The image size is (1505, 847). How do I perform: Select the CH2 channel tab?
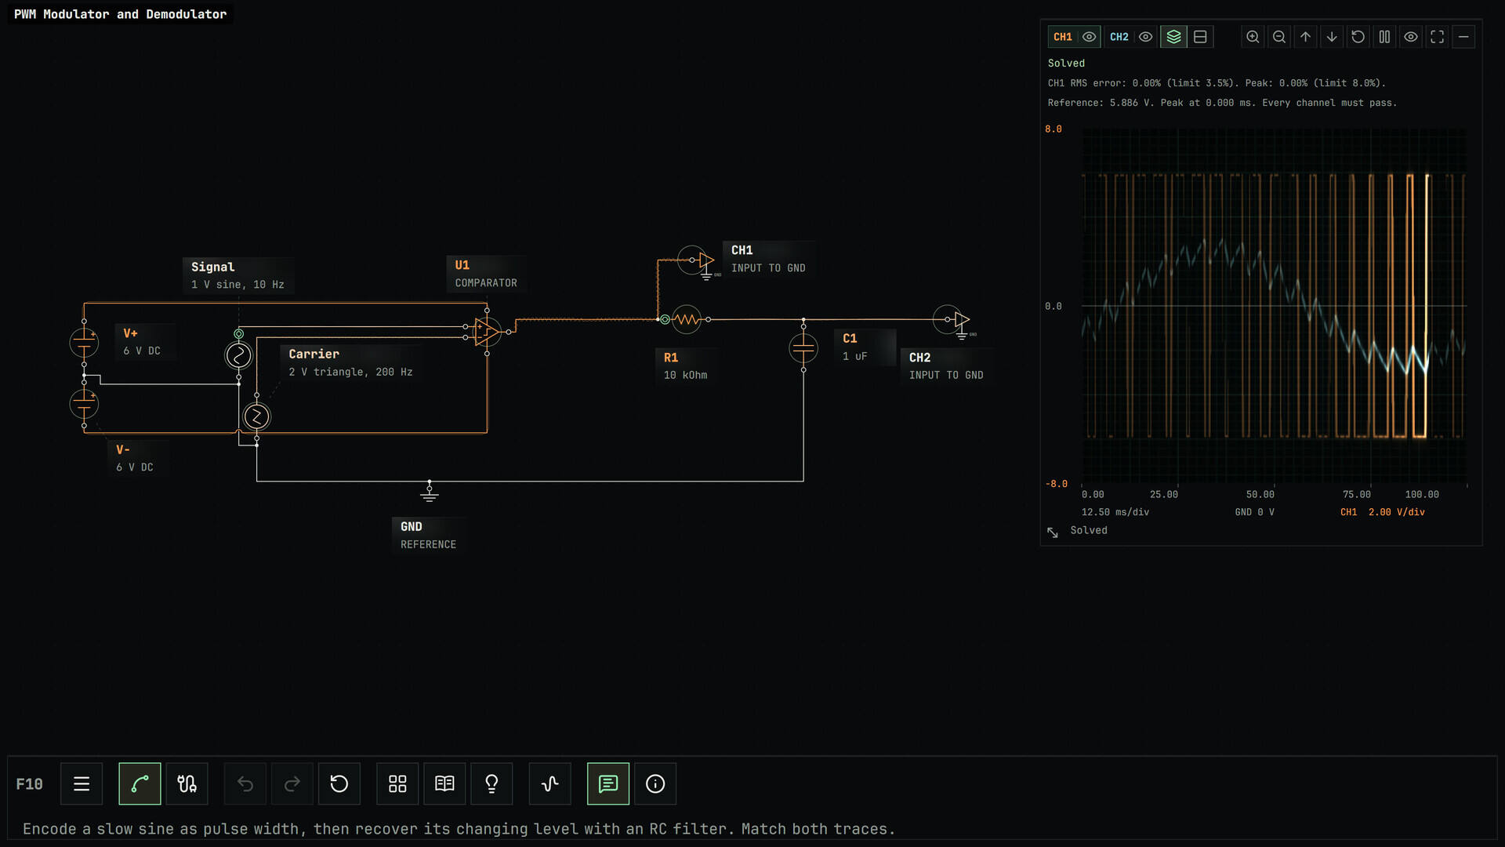coord(1119,37)
